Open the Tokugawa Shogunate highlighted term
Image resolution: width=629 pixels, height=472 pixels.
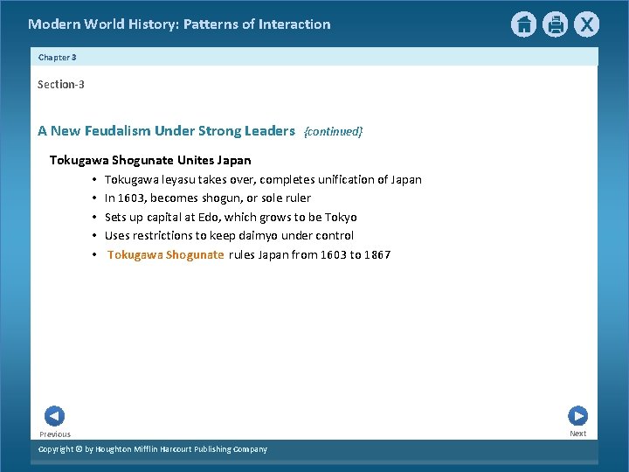[x=165, y=255]
